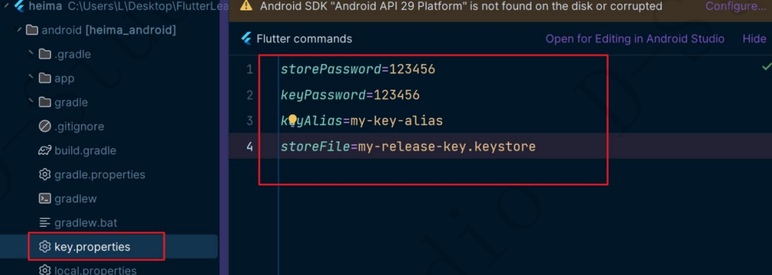Click the .gitignore file icon
The image size is (772, 275).
(45, 127)
